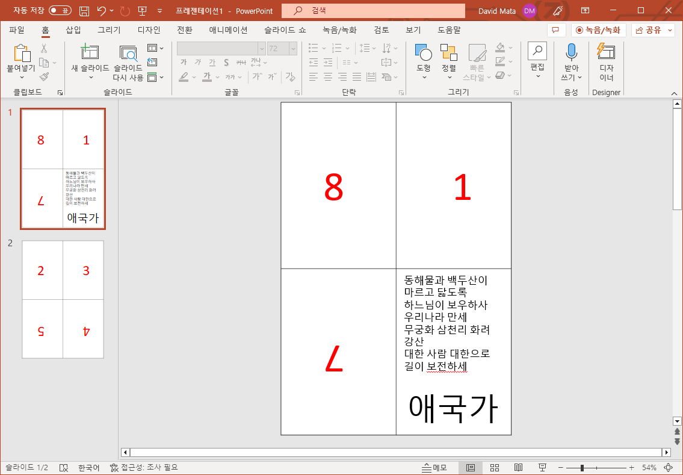Click the Paste clipboard icon
Screen dimensions: 683x475
tap(22, 53)
